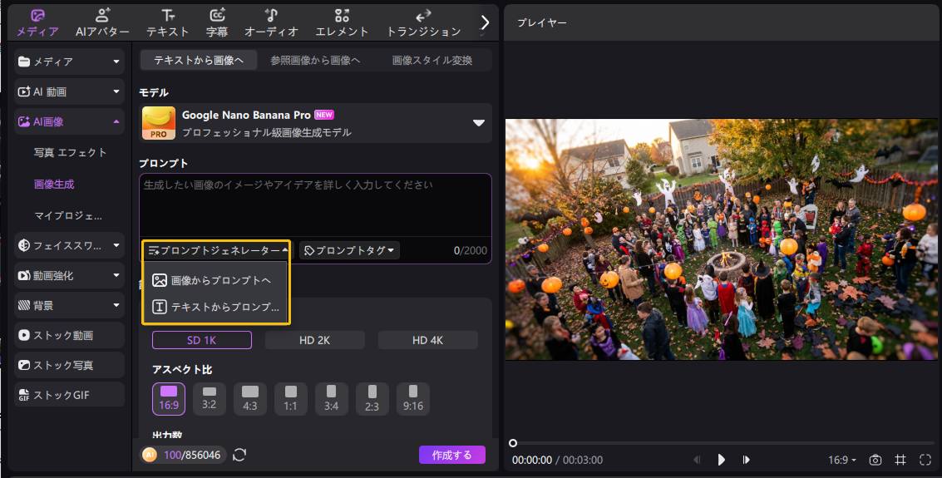Image resolution: width=942 pixels, height=478 pixels.
Task: Select the テキストから画像へ tab
Action: click(199, 60)
